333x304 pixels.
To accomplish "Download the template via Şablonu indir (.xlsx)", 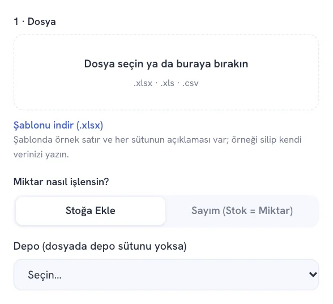I will pyautogui.click(x=58, y=125).
